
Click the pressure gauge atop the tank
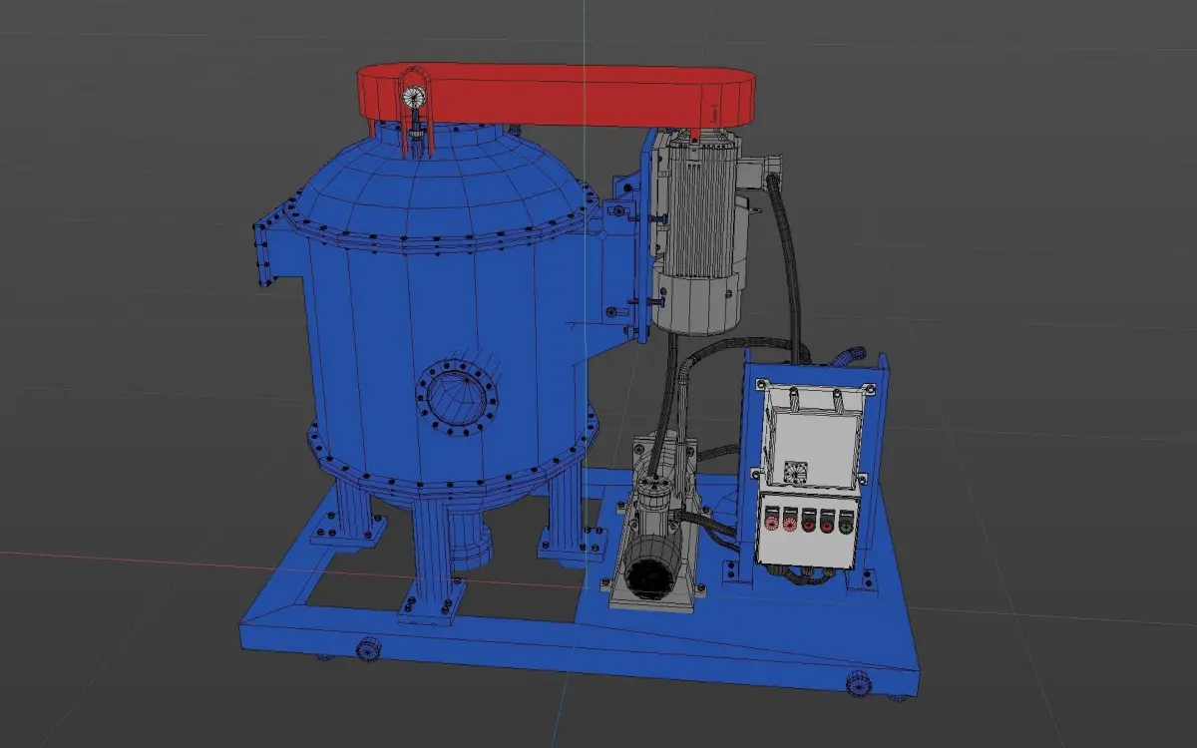(x=412, y=97)
